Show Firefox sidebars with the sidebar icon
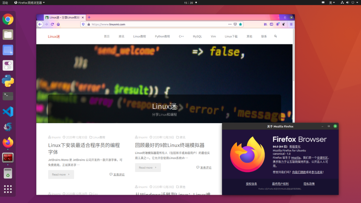This screenshot has height=203, width=361. (x=271, y=24)
